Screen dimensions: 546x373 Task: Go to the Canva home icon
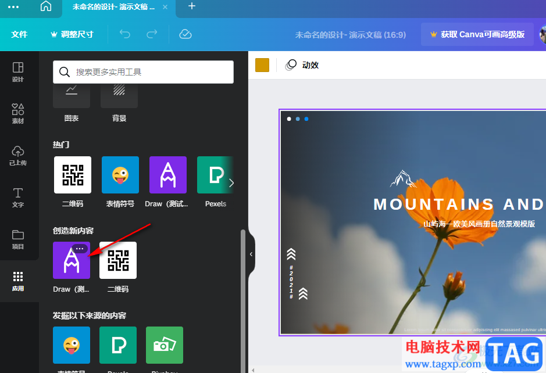point(45,6)
